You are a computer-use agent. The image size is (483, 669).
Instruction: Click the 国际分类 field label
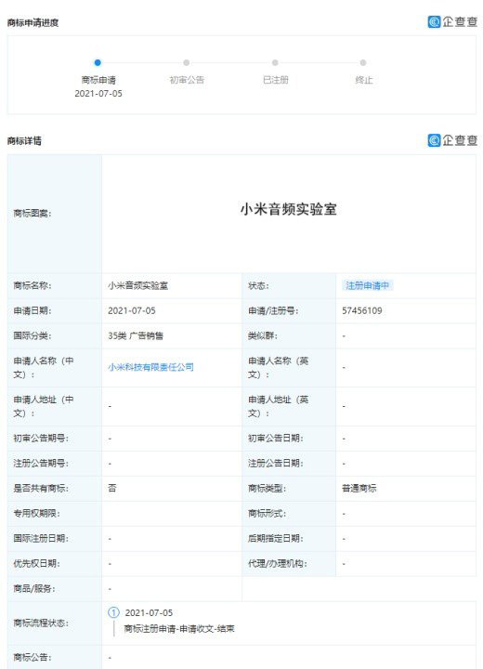click(33, 335)
